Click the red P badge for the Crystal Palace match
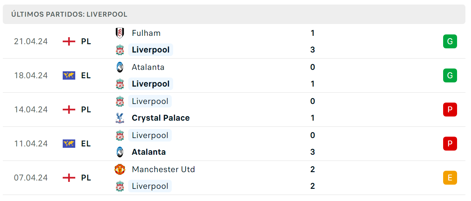This screenshot has height=201, width=471. click(x=450, y=110)
